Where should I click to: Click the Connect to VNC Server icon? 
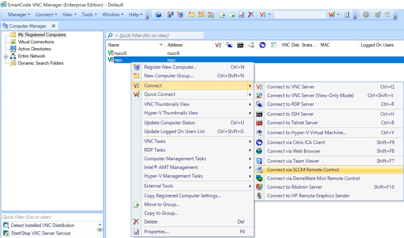(x=259, y=87)
